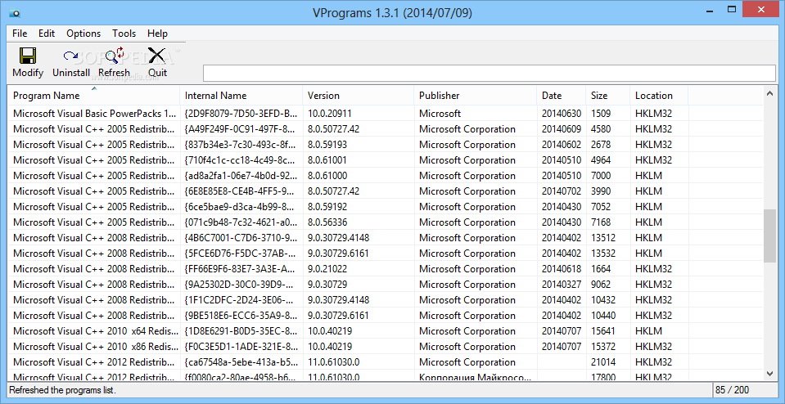
Task: Click the Microsoft publisher cell for PowerPacks
Action: (440, 114)
